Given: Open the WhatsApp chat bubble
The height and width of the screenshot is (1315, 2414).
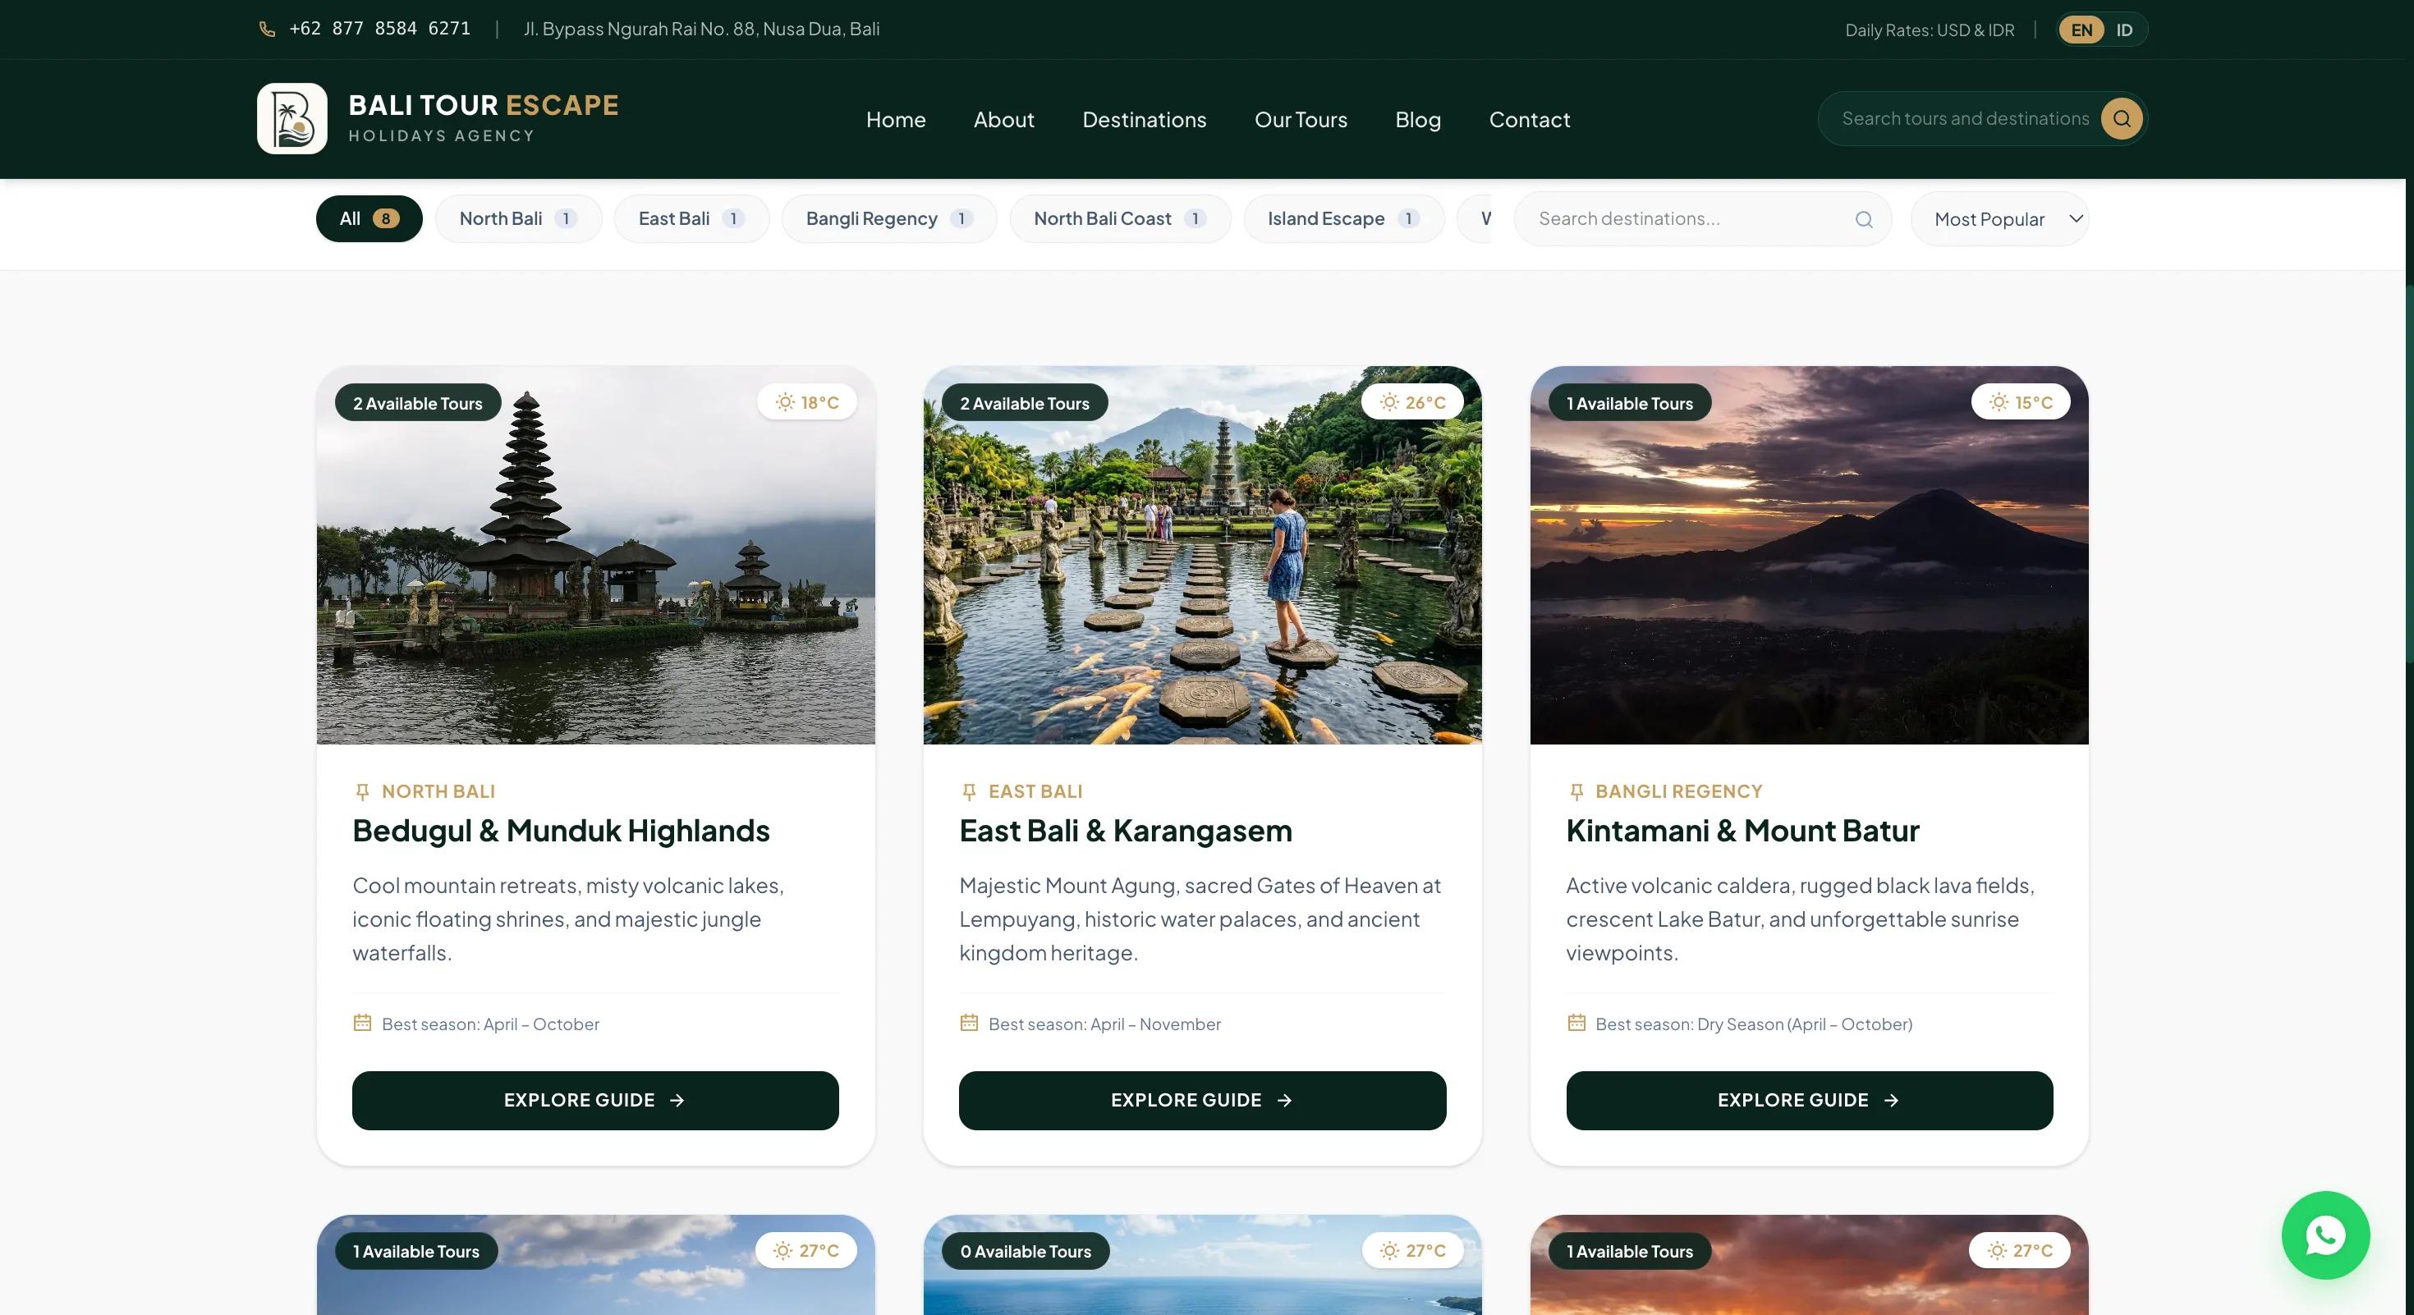Looking at the screenshot, I should coord(2325,1235).
